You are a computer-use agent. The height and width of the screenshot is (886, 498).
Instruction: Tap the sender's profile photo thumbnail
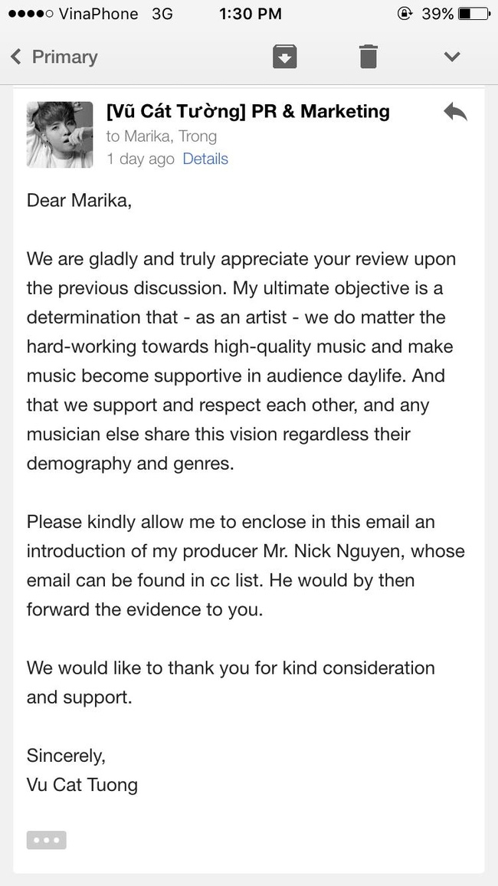click(x=60, y=134)
